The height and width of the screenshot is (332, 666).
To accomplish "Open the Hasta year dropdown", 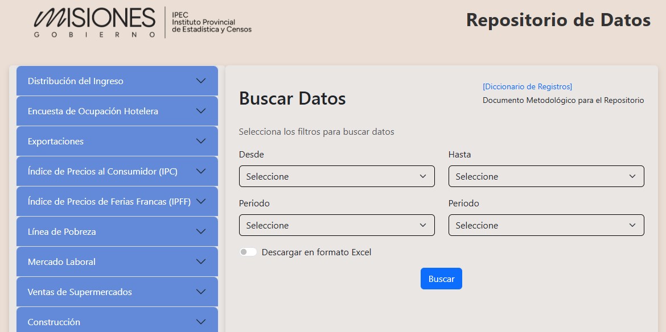I will pyautogui.click(x=546, y=176).
